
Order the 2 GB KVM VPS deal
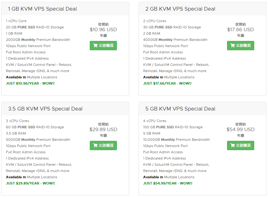coord(240,46)
